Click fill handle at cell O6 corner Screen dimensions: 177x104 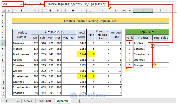point(152,46)
